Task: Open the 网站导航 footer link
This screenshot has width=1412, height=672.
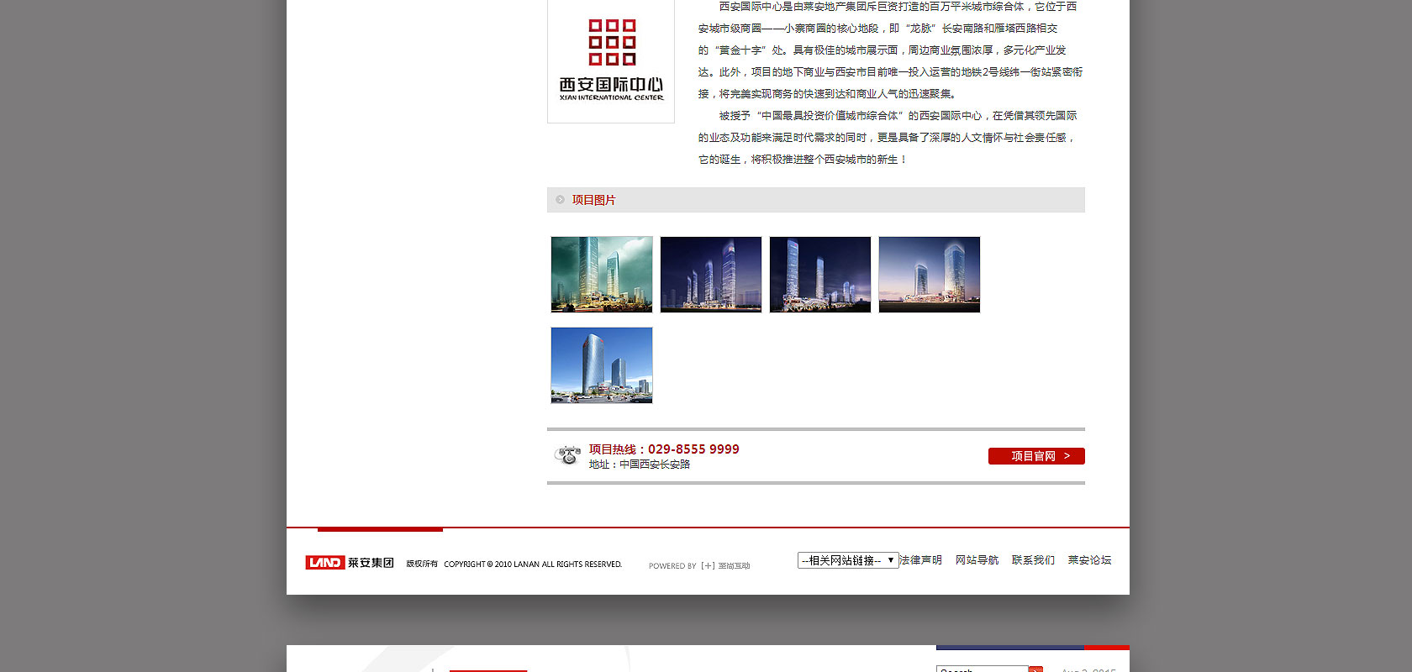Action: coord(977,560)
